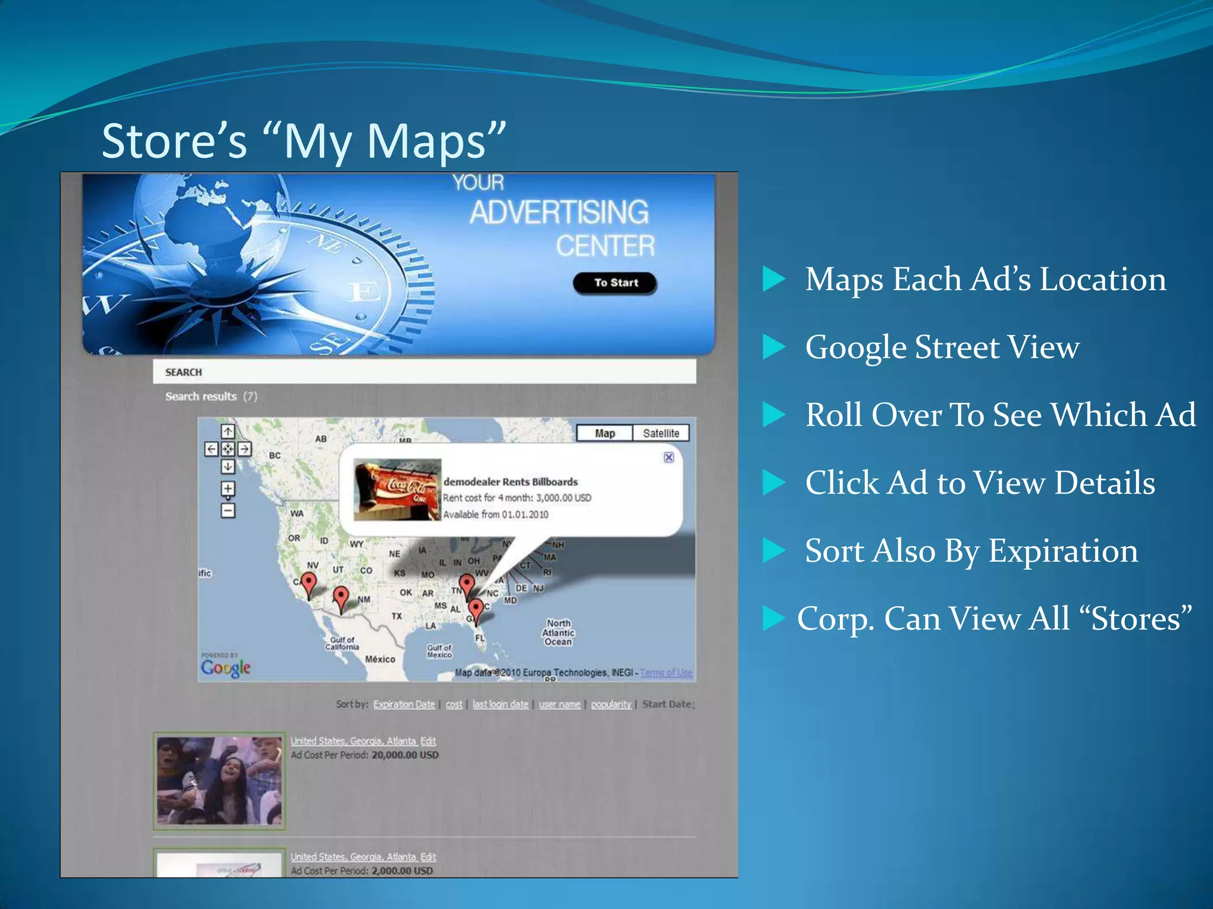Re-center the map with the center icon

pos(228,449)
